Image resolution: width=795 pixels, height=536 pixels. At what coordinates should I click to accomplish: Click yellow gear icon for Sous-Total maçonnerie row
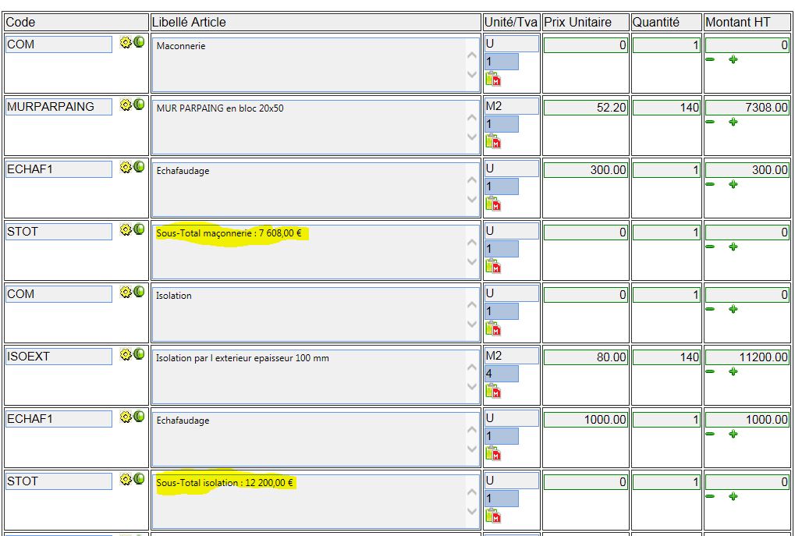(126, 229)
